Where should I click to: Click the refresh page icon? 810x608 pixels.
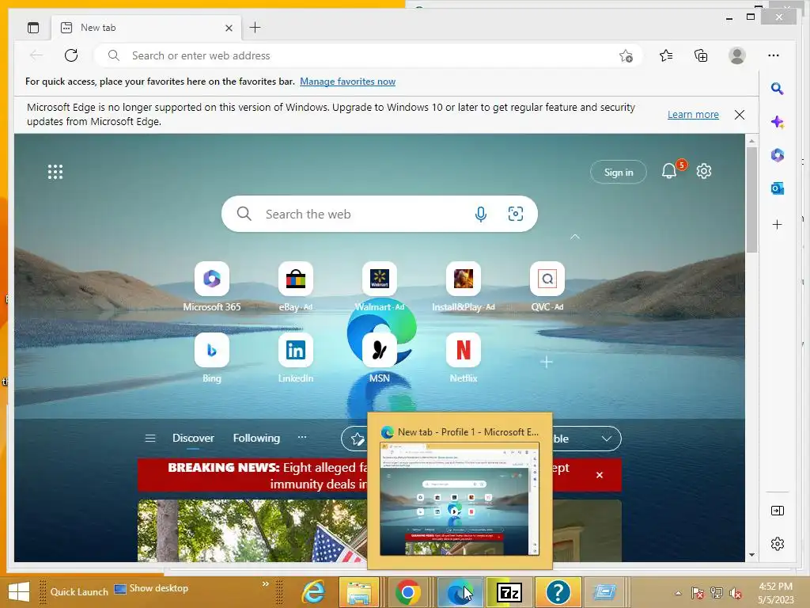tap(71, 55)
